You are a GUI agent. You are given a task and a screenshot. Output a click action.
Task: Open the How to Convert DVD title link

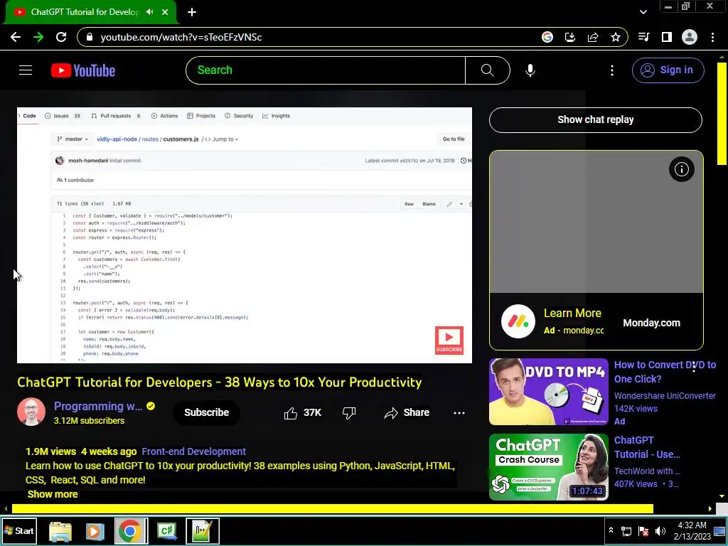[x=665, y=372]
